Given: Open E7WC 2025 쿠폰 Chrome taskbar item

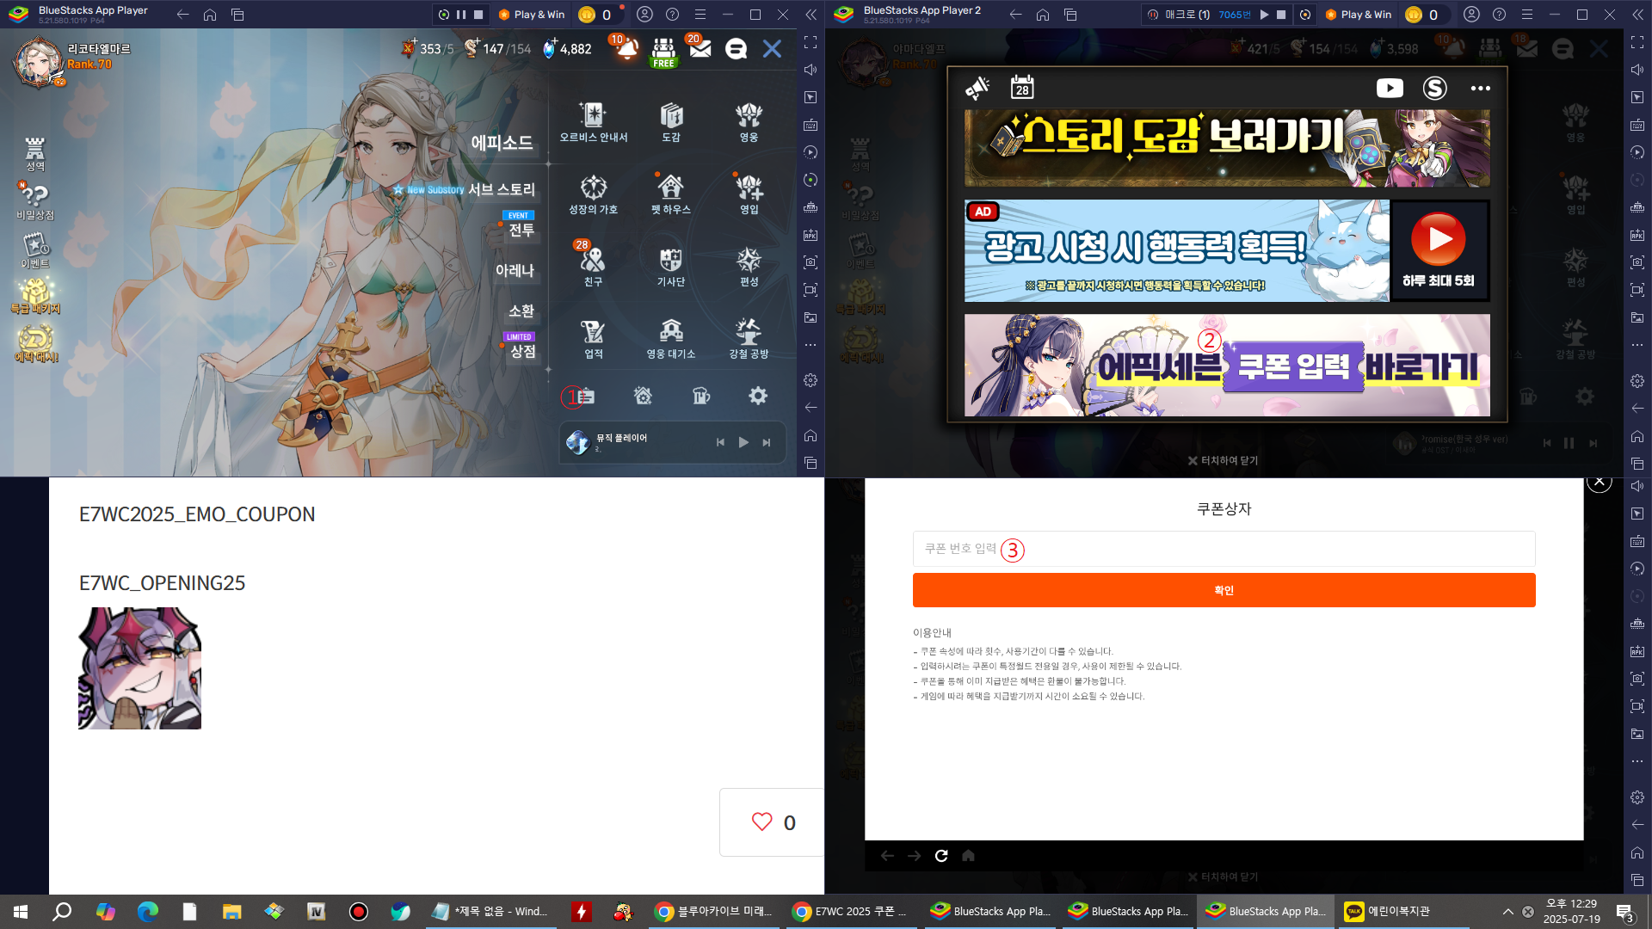Looking at the screenshot, I should click(x=852, y=911).
